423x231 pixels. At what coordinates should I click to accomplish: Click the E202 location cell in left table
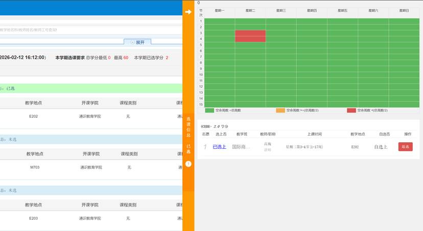tap(34, 116)
